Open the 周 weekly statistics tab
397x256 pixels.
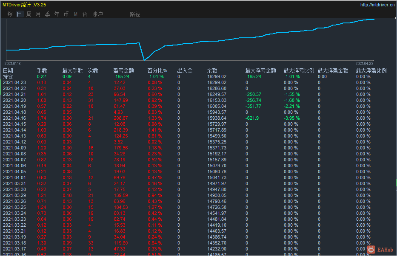click(29, 14)
